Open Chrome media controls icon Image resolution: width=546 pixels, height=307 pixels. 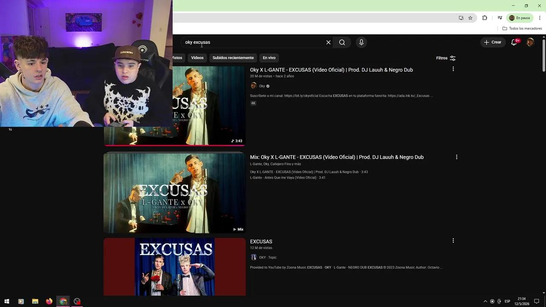[x=500, y=18]
